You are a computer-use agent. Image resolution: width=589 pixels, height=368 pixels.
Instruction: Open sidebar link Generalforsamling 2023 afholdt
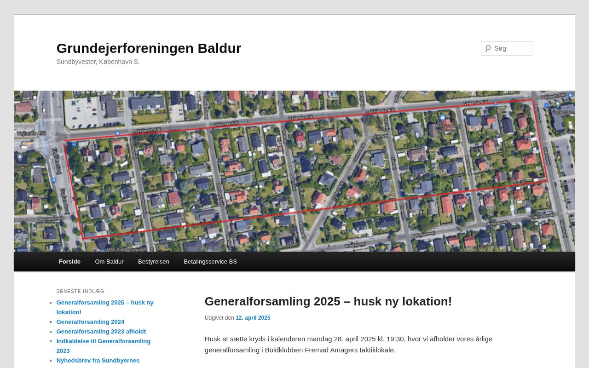point(101,332)
